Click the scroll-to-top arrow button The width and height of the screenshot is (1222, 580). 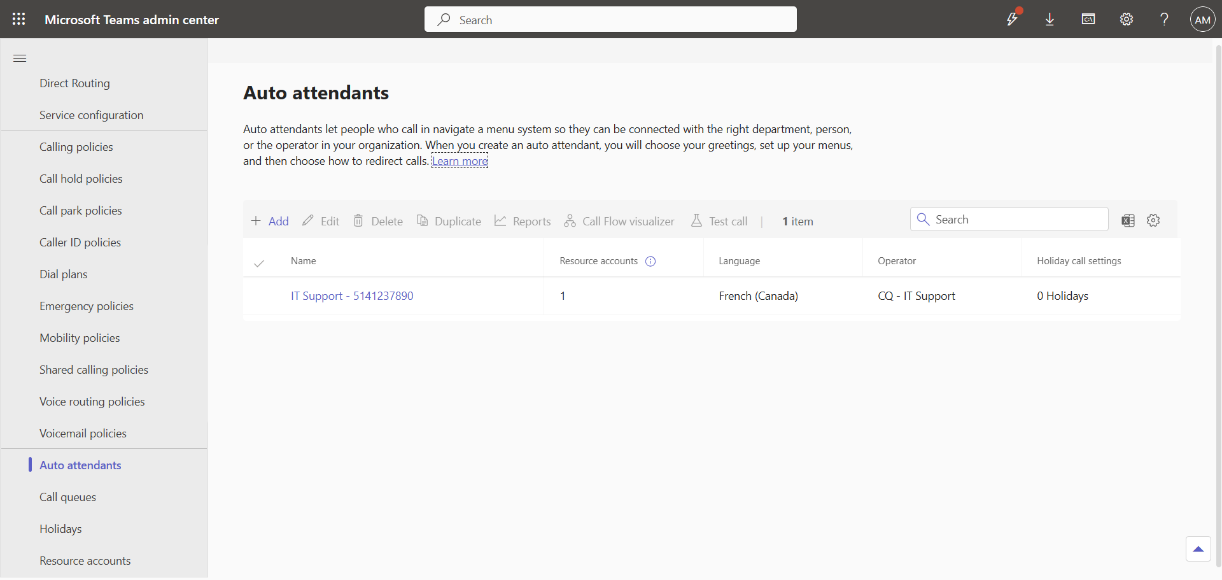(1198, 549)
